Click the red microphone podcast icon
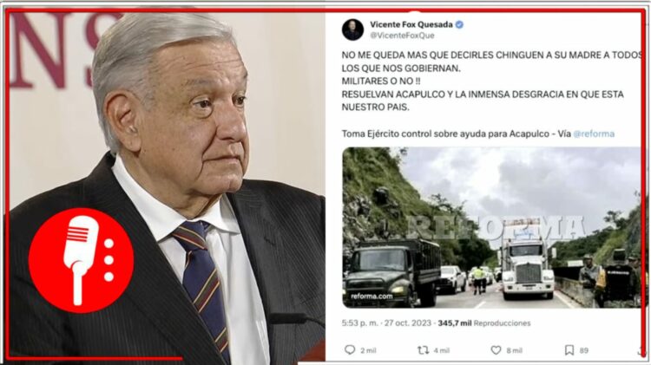 click(81, 260)
